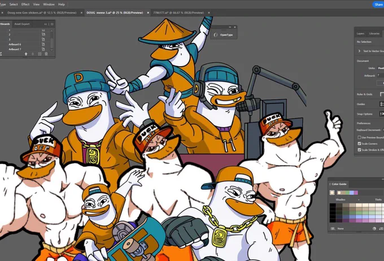Viewport: 384px width, 261px height.
Task: Close the DOUG meme 3.ai tab
Action: [148, 13]
